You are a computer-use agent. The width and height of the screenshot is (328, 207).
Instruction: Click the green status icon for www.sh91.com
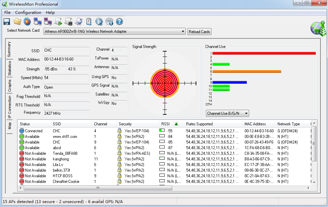point(22,136)
